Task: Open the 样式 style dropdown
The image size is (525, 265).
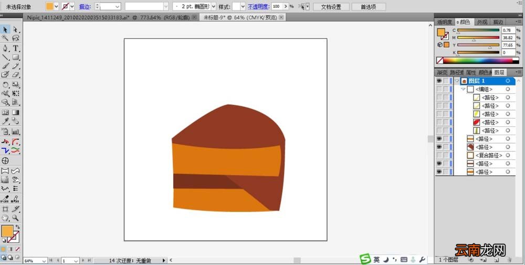Action: pos(243,6)
